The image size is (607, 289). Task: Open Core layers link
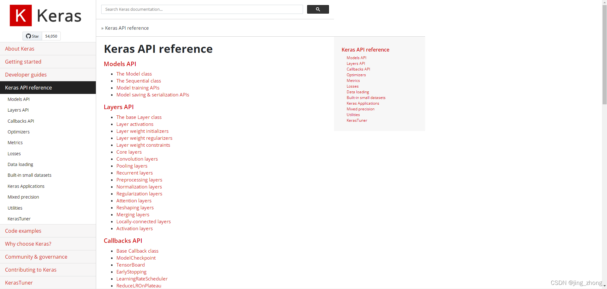tap(129, 152)
